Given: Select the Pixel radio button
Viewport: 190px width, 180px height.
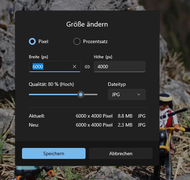Looking at the screenshot, I should tap(32, 41).
